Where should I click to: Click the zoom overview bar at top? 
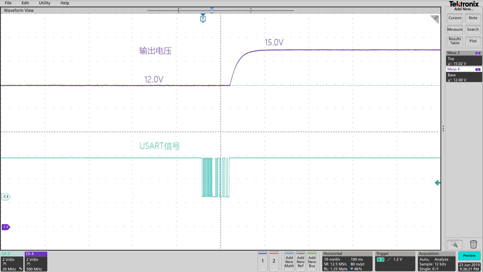tap(220, 10)
